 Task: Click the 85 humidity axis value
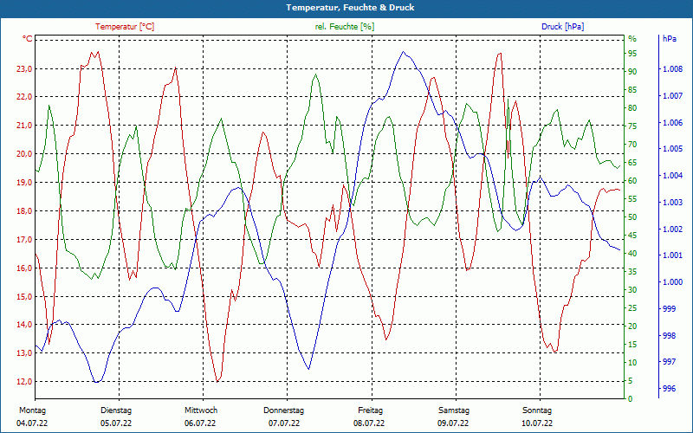point(632,90)
